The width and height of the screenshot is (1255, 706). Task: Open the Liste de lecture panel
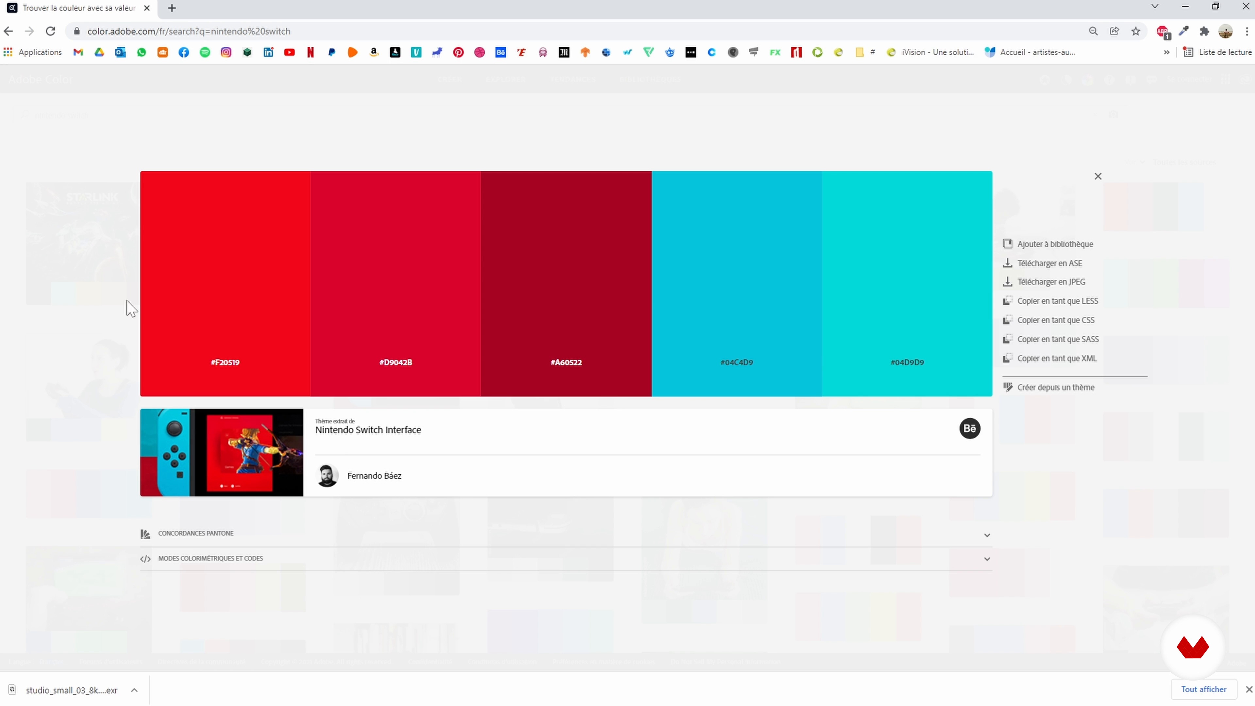click(x=1217, y=52)
